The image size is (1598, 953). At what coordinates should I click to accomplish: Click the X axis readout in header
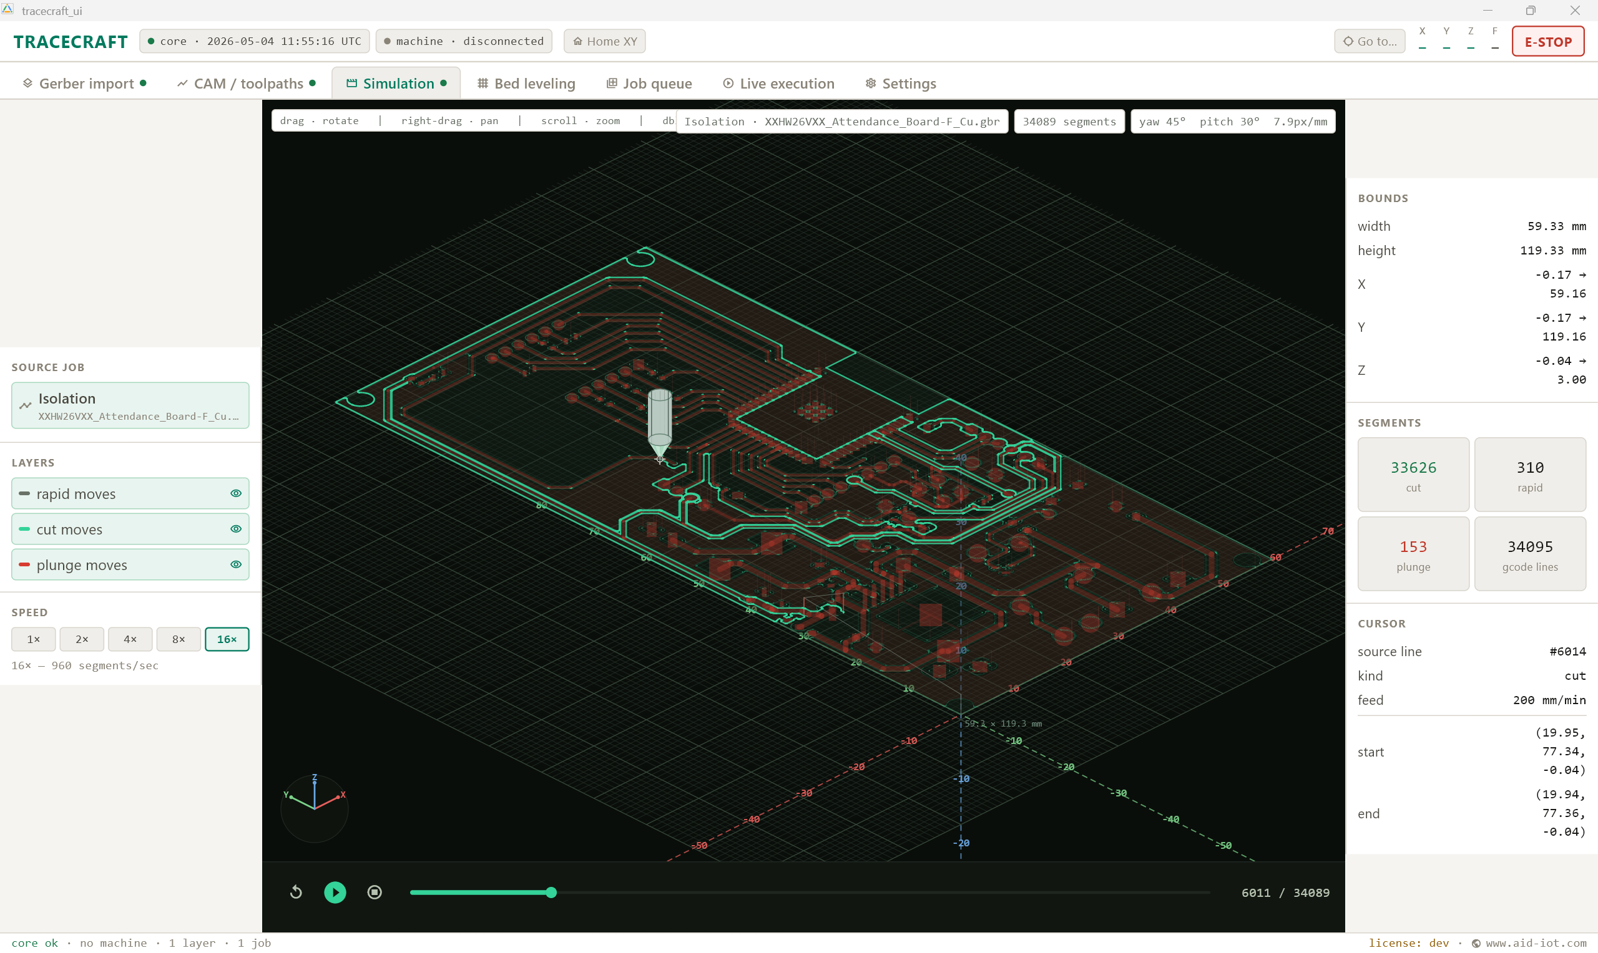tap(1422, 40)
